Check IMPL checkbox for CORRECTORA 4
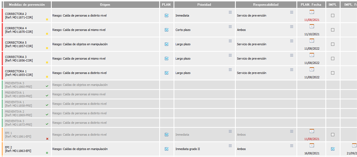 pyautogui.click(x=333, y=30)
